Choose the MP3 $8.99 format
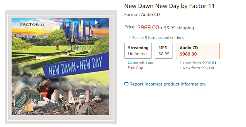Screen dimensions: 246x127 (x=164, y=51)
